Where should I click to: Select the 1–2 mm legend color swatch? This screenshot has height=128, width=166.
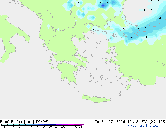click(16, 125)
